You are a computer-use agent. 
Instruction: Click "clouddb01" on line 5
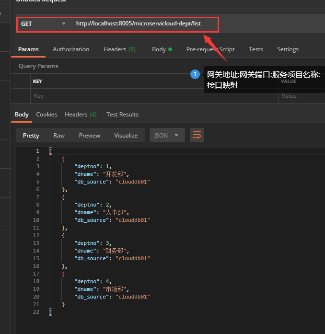133,182
